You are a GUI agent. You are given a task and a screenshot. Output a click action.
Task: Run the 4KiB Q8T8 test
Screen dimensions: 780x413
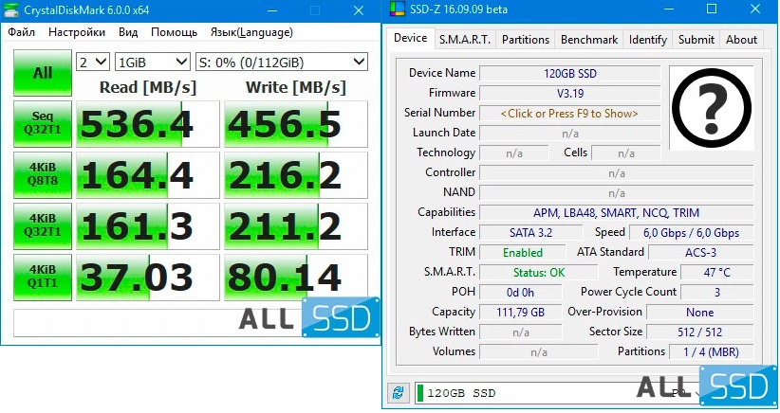click(x=43, y=174)
